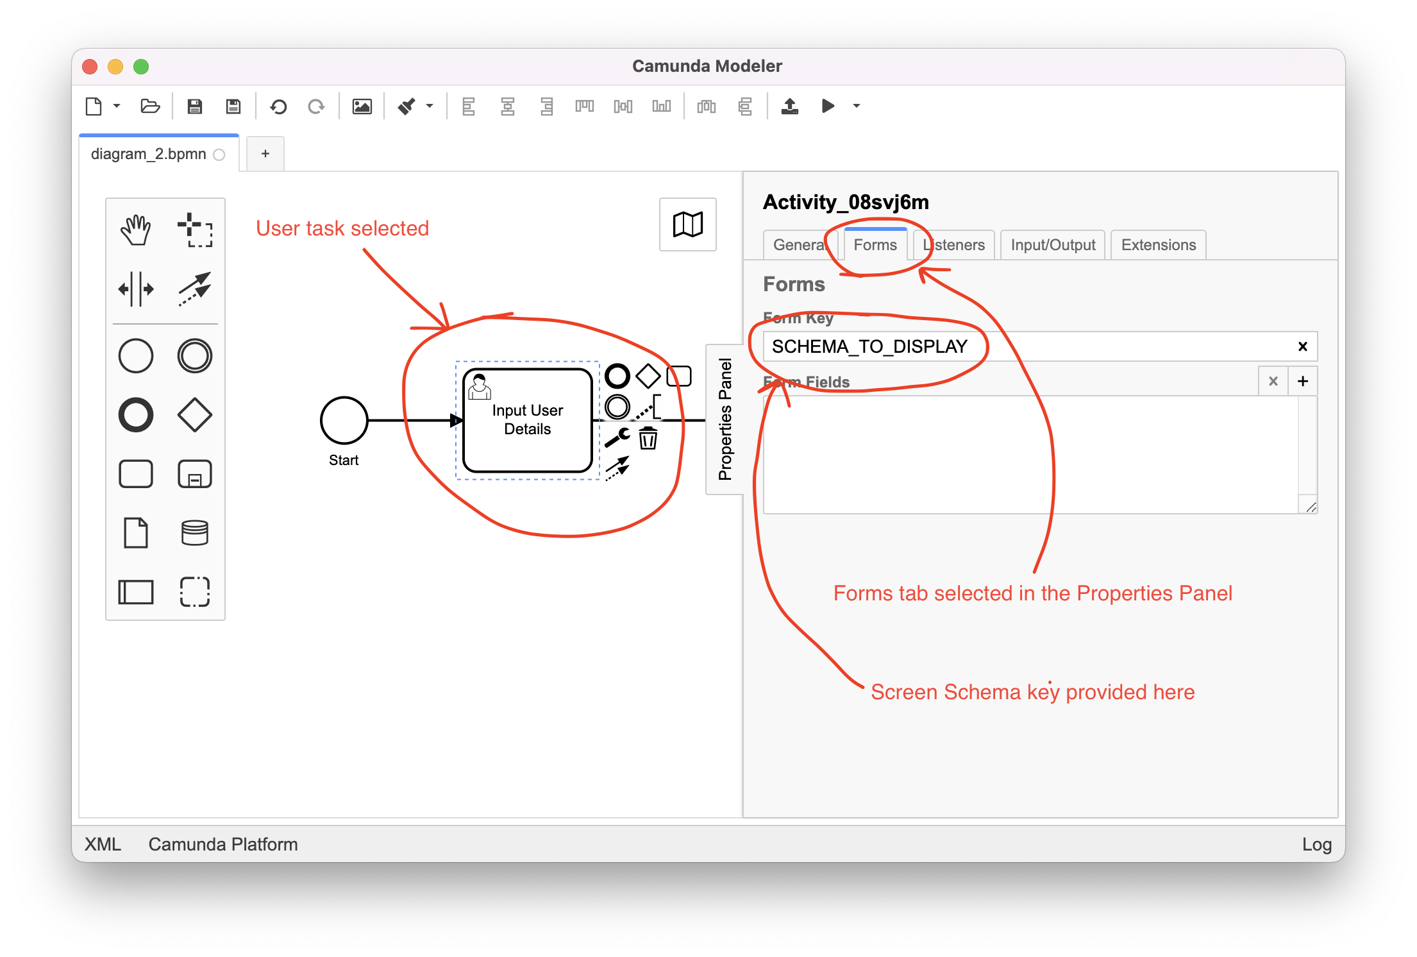Align selected elements to the top
1417x957 pixels.
coord(585,106)
